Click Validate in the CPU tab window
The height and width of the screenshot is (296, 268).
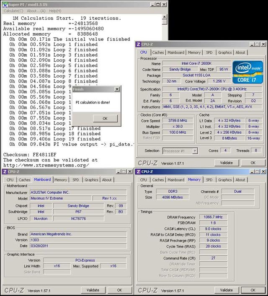[x=227, y=163]
